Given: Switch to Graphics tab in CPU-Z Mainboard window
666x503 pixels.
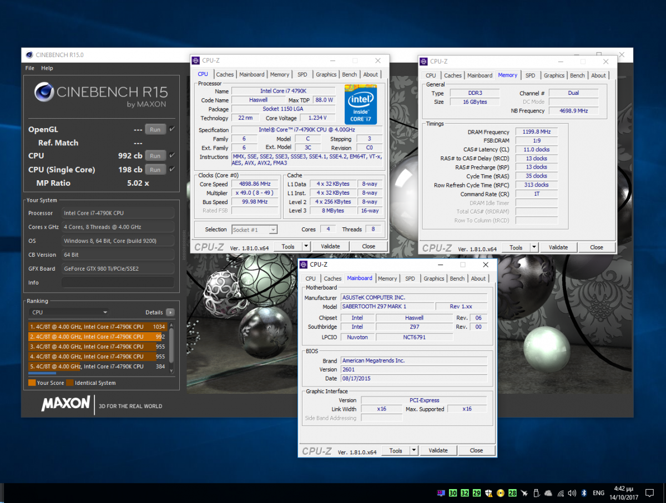Looking at the screenshot, I should tap(434, 278).
